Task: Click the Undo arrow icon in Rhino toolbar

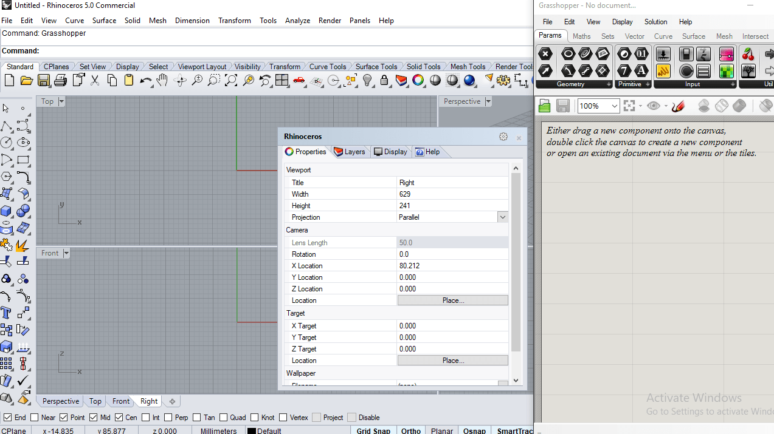Action: click(146, 80)
